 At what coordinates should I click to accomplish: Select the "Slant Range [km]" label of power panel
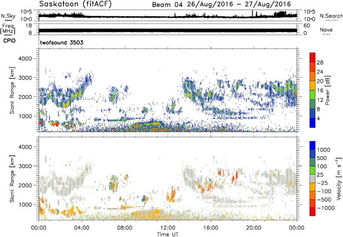coord(12,91)
